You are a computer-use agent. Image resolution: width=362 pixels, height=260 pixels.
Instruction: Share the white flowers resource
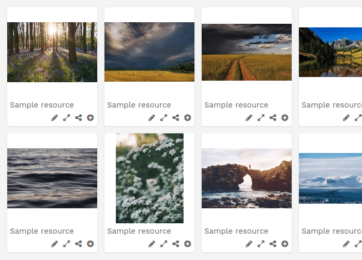(176, 244)
